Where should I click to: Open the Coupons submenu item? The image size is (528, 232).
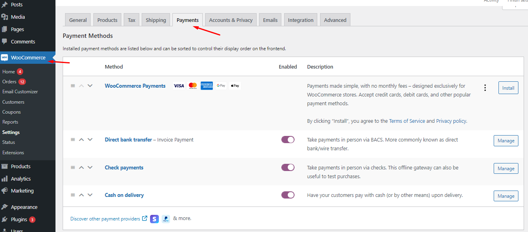click(12, 112)
